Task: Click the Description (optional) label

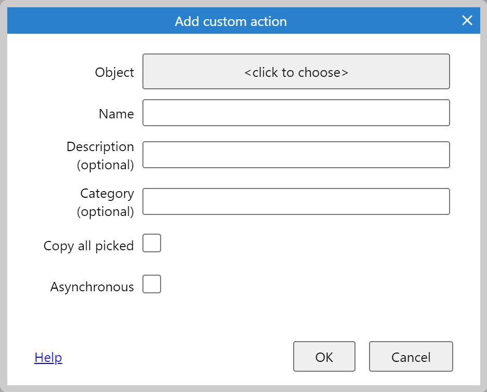Action: [x=100, y=156]
